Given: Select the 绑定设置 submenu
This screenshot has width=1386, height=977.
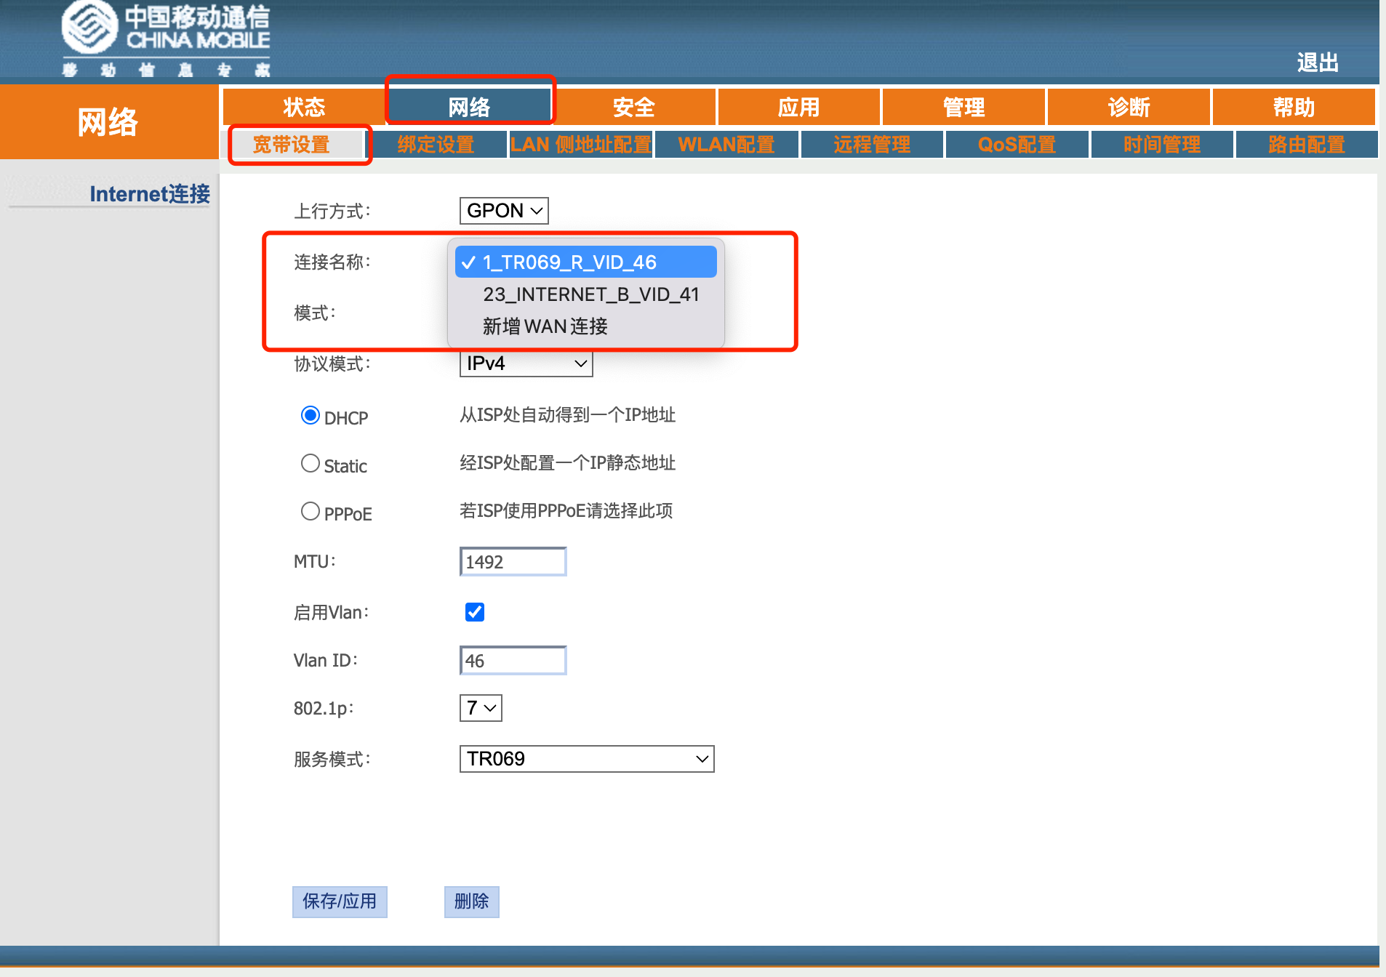Looking at the screenshot, I should click(x=436, y=145).
